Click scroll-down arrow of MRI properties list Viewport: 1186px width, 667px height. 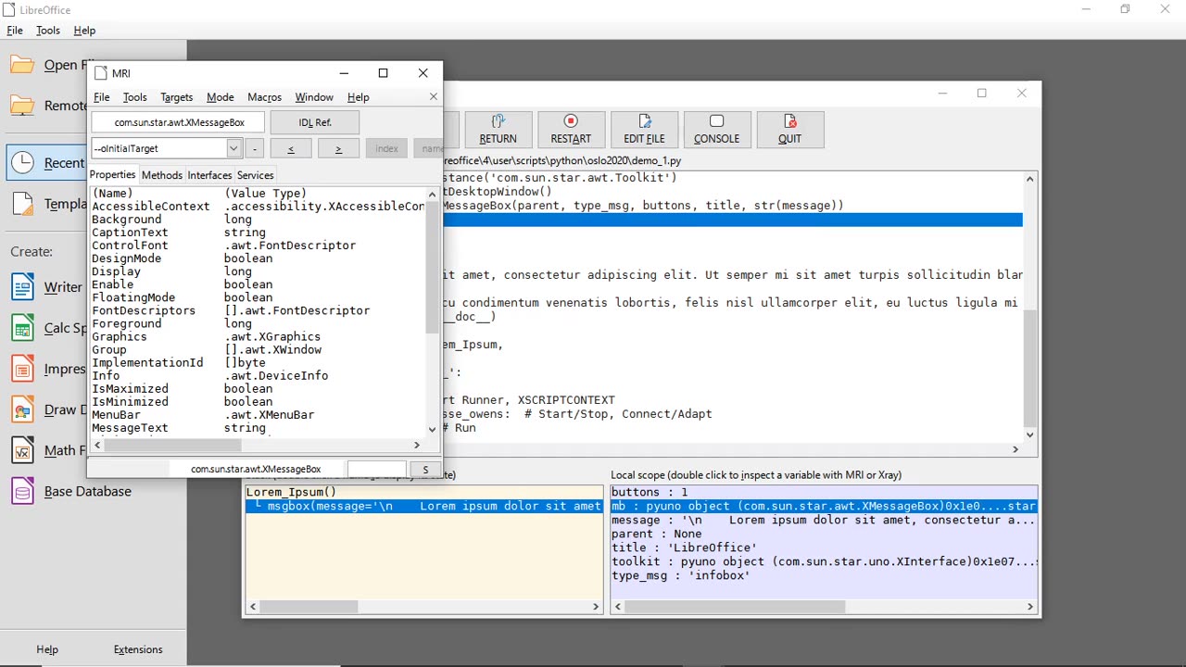[432, 430]
